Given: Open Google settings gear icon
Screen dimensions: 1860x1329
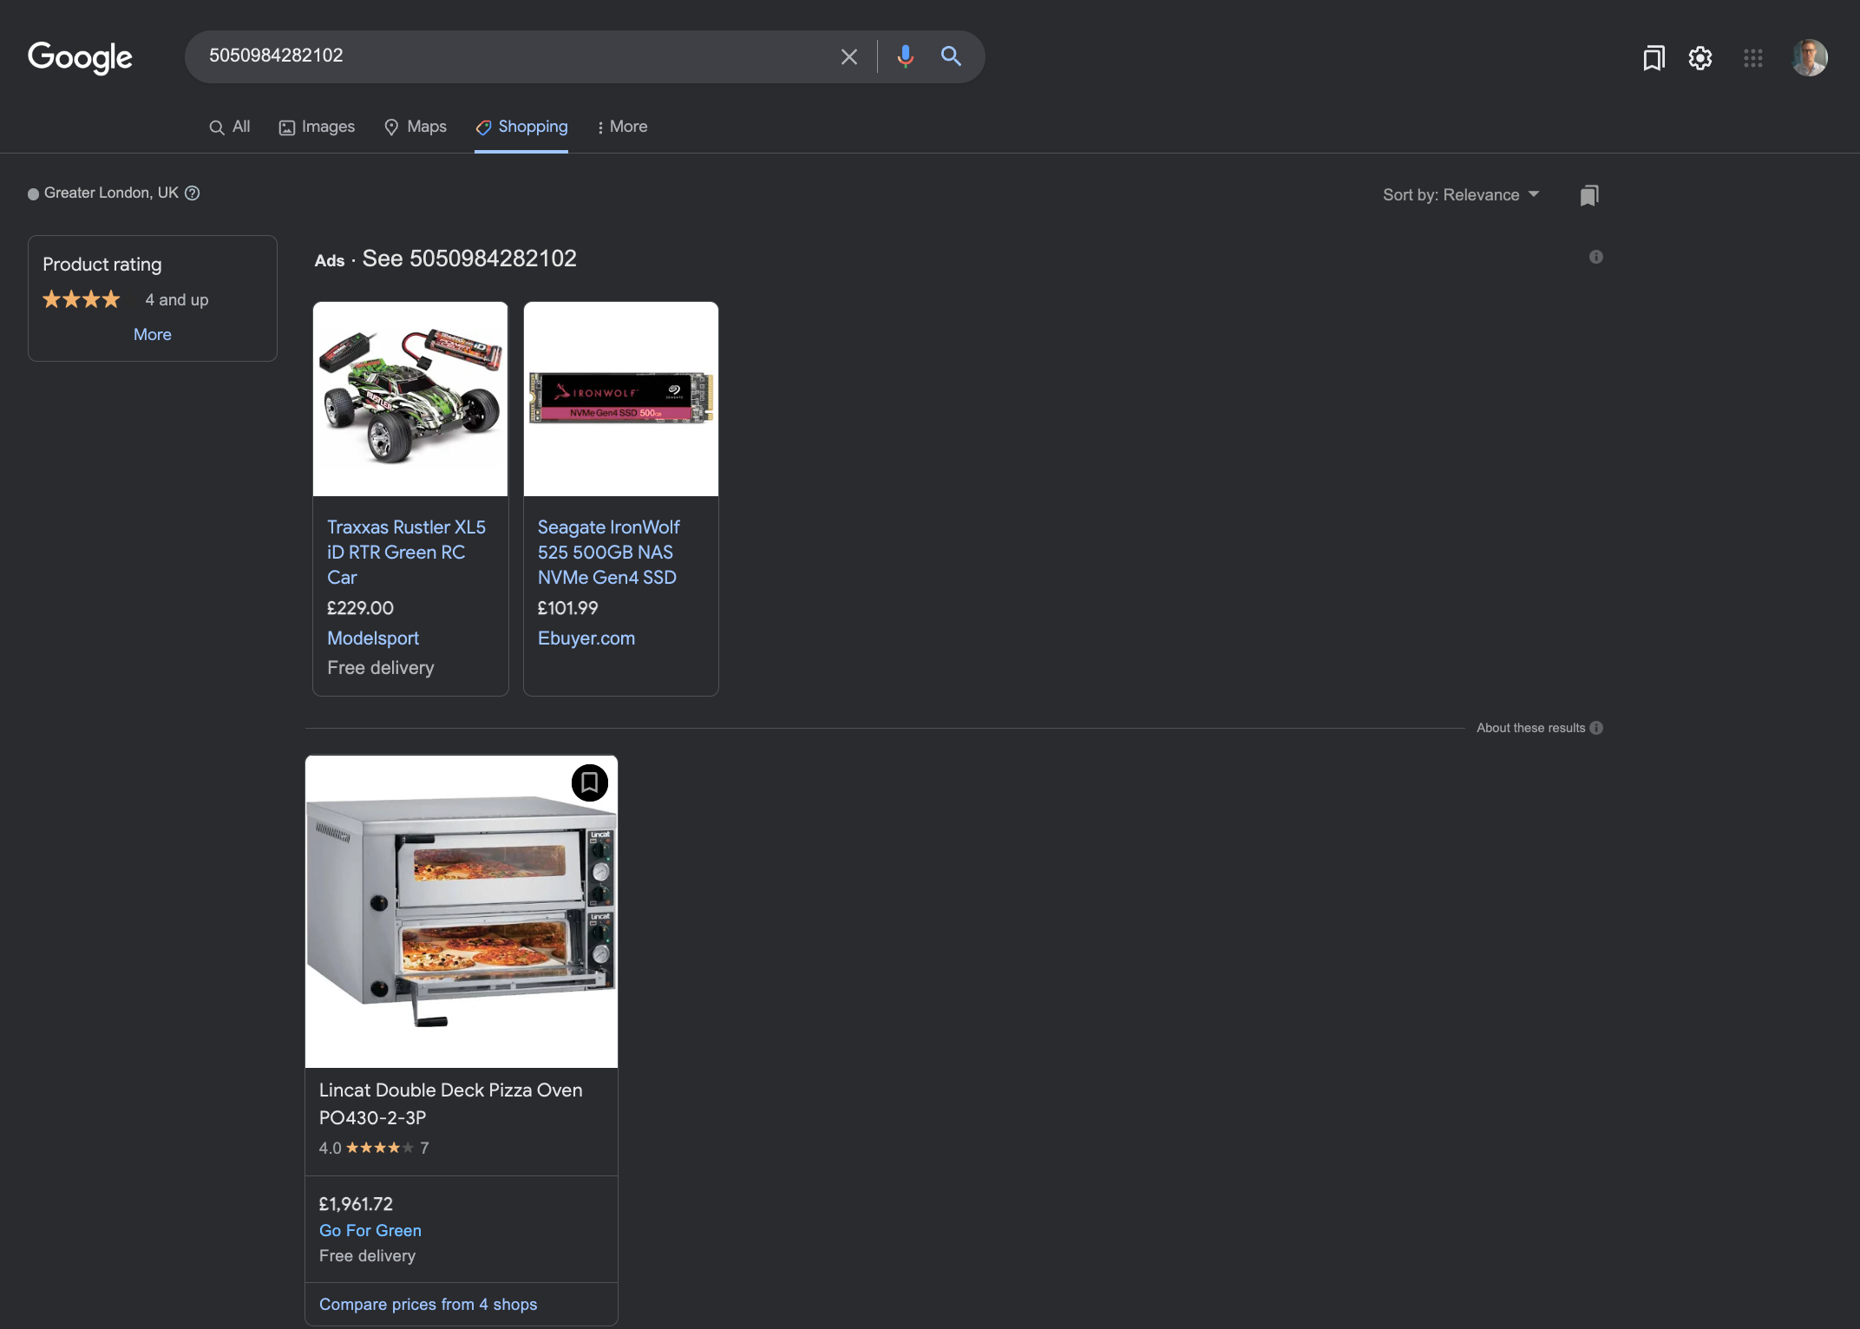Looking at the screenshot, I should pyautogui.click(x=1700, y=58).
